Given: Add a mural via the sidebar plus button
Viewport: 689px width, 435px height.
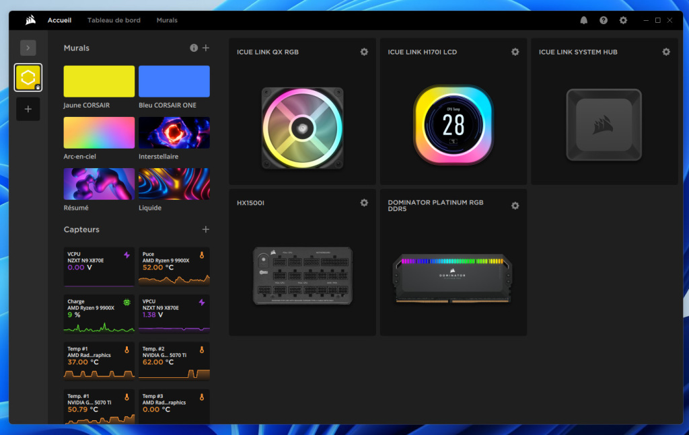Looking at the screenshot, I should coord(28,108).
